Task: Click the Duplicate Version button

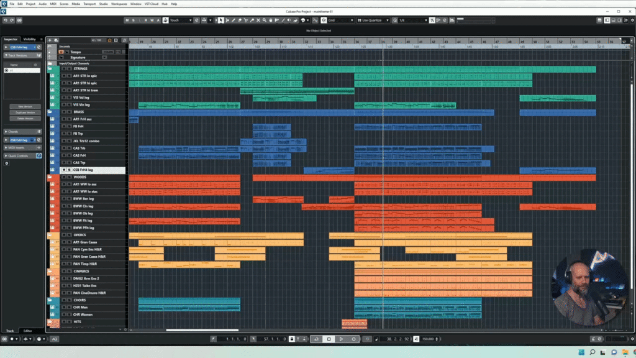Action: coord(25,112)
